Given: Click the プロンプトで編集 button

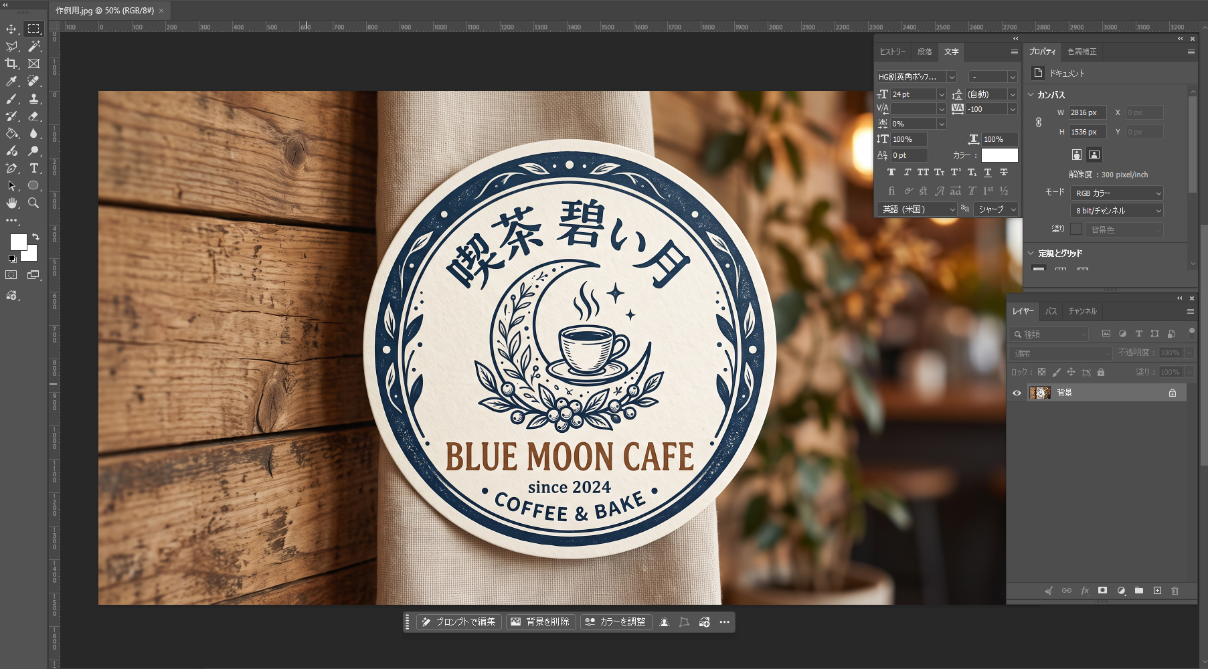Looking at the screenshot, I should [x=459, y=622].
